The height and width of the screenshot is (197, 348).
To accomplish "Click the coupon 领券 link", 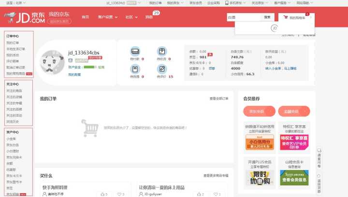I will (x=212, y=68).
